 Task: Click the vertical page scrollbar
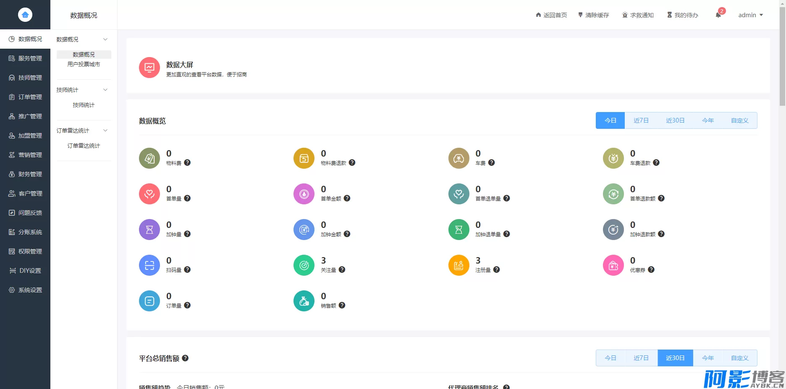tap(782, 55)
